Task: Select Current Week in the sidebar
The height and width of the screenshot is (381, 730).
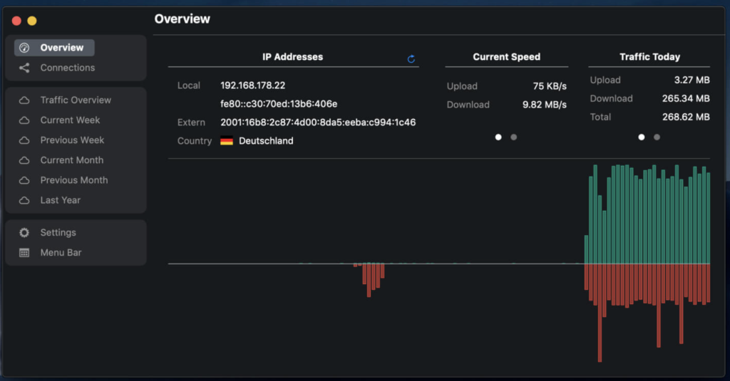Action: pos(70,120)
